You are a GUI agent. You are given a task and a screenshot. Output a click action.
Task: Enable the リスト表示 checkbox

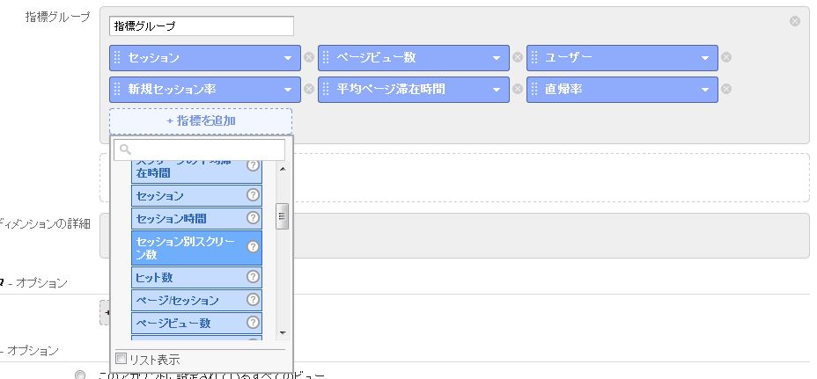(x=121, y=358)
